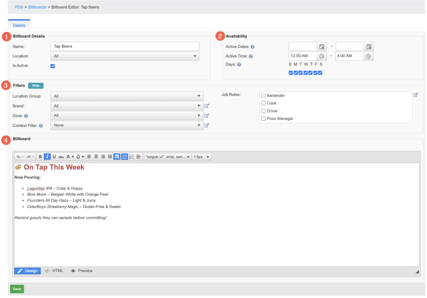Screen dimensions: 427x298
Task: Open Brand external edit link icon
Action: coord(207,106)
